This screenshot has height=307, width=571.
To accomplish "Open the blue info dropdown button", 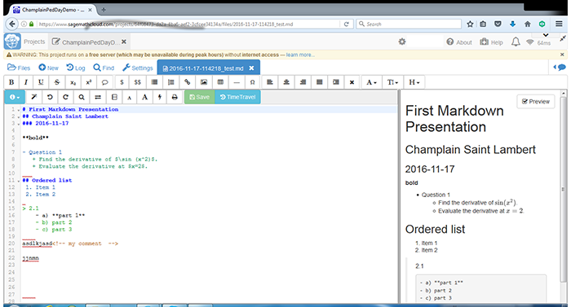I will click(x=15, y=97).
